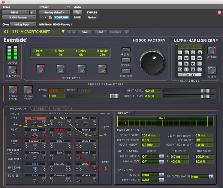The height and width of the screenshot is (188, 223).
Task: Click the REVERT snapshots button
Action: 190,75
